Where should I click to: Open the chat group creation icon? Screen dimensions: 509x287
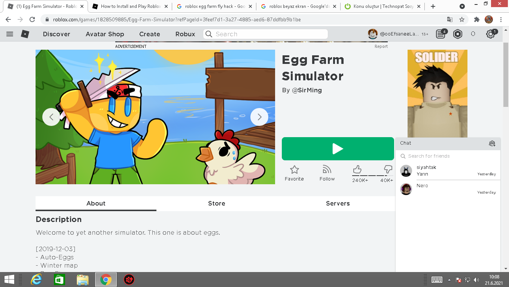click(492, 143)
